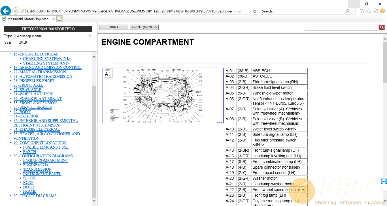Open the 54 -CHASSIS ELECTRICAL link
The image size is (387, 206).
pos(37,129)
